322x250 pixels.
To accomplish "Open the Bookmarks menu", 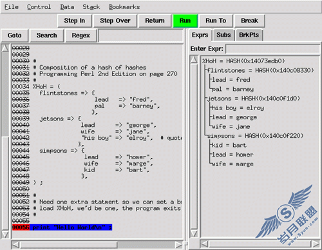I will pos(124,7).
